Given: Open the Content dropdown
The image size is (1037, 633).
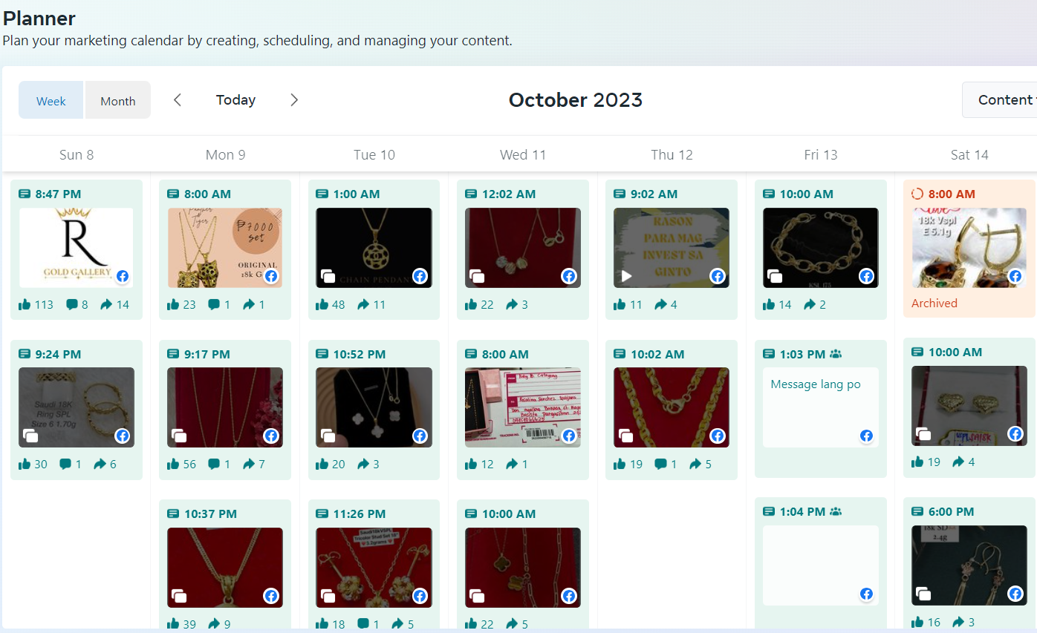Looking at the screenshot, I should click(1000, 100).
